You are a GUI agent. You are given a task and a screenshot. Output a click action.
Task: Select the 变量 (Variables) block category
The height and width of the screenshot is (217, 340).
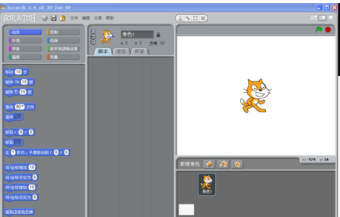(x=63, y=57)
